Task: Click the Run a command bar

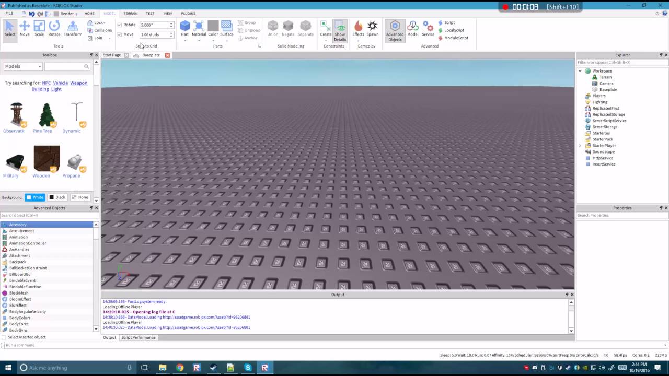Action: coord(333,345)
